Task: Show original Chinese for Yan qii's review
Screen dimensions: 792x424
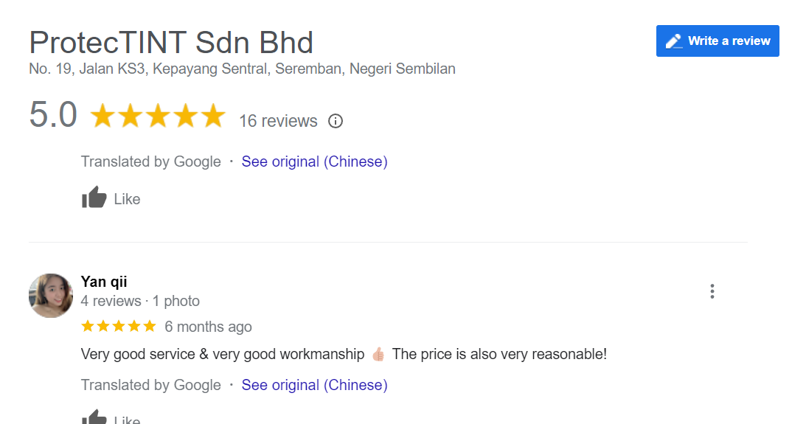Action: (x=314, y=385)
